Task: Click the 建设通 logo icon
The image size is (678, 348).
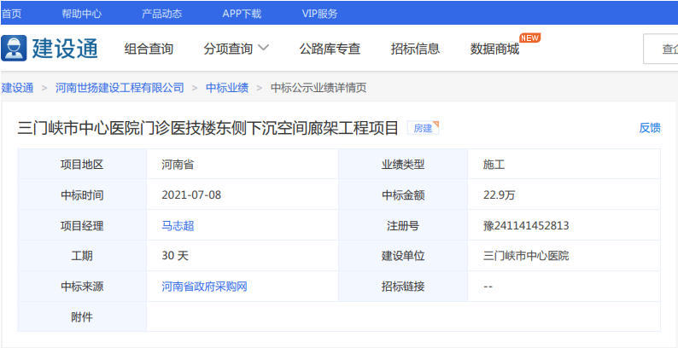Action: [x=14, y=49]
